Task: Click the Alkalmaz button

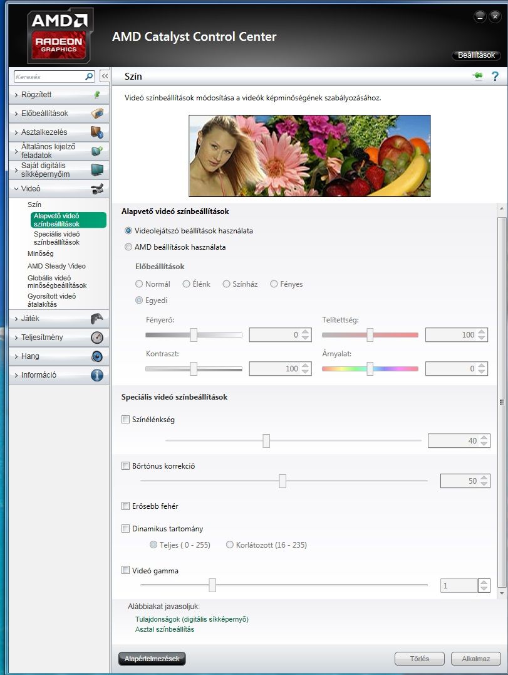Action: click(476, 659)
